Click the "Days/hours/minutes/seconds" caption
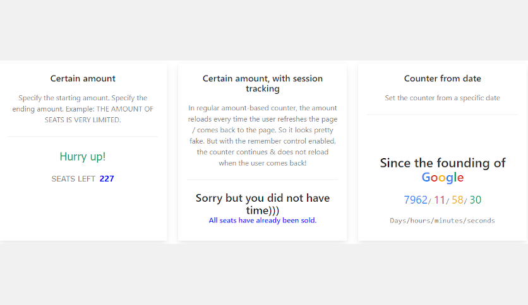Screen dimensions: 528x305 point(442,221)
